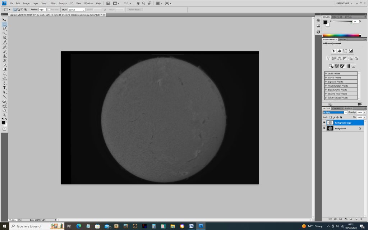Open the Filter menu
This screenshot has width=368, height=230.
(53, 4)
